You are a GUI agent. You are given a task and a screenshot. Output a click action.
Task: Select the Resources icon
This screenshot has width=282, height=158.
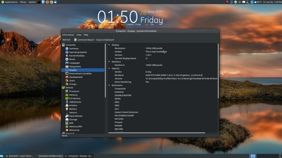(67, 130)
